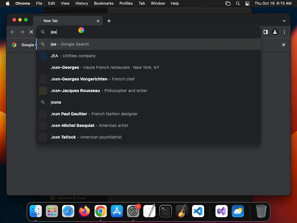Open Spotlight search in menu bar
Image resolution: width=297 pixels, height=223 pixels.
pos(238,3)
